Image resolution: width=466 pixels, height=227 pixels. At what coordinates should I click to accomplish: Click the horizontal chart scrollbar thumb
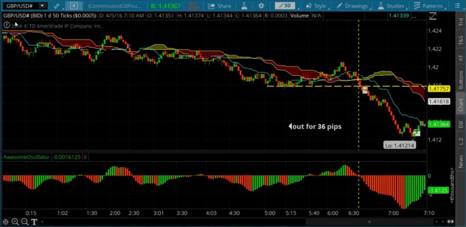370,222
